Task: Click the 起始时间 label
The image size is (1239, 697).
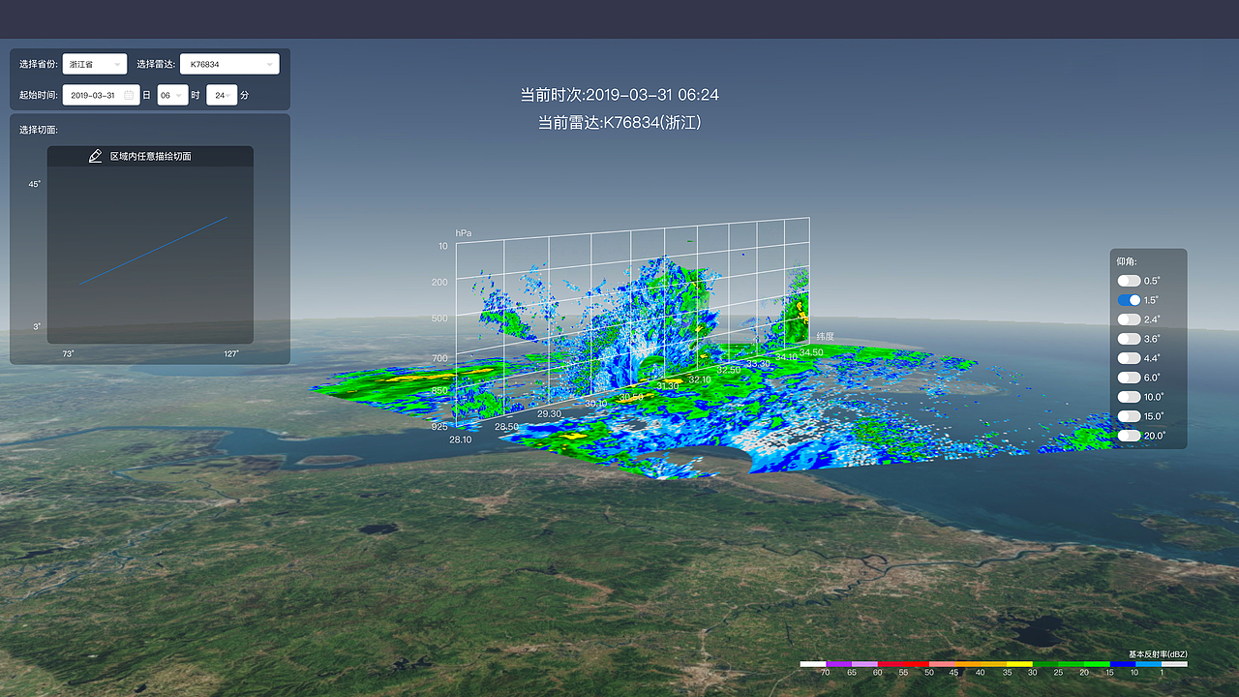Action: 39,96
